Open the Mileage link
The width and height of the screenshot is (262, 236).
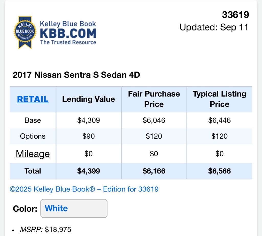click(33, 154)
